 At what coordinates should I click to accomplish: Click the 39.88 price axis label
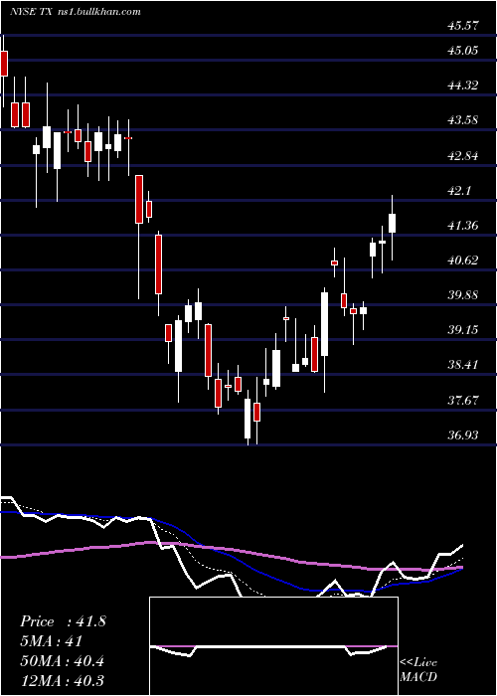pyautogui.click(x=463, y=295)
